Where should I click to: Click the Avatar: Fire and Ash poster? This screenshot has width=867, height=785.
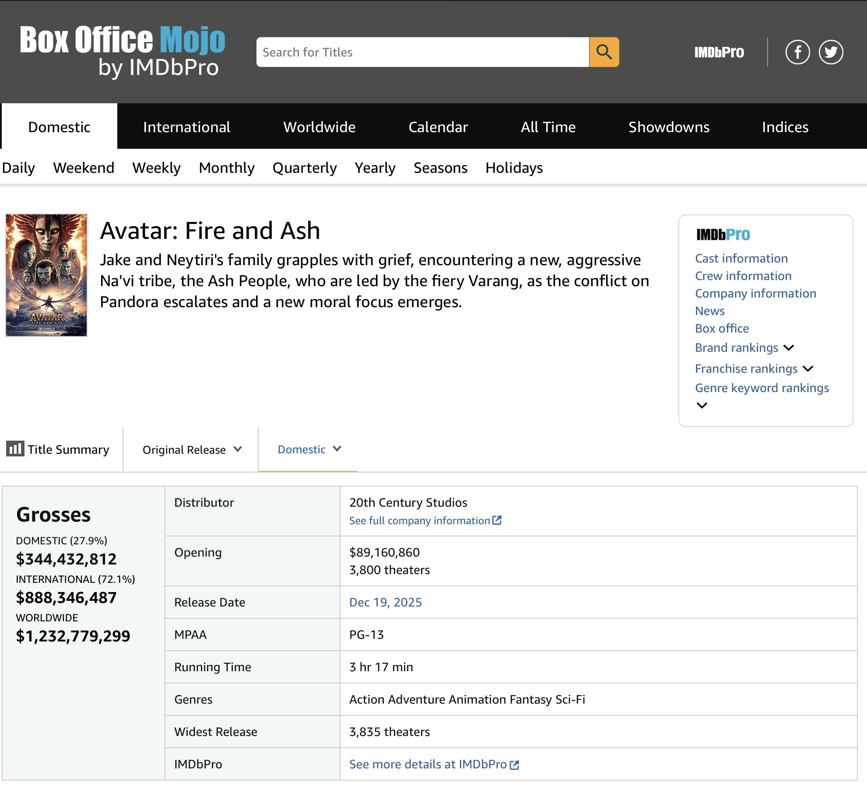pyautogui.click(x=46, y=275)
